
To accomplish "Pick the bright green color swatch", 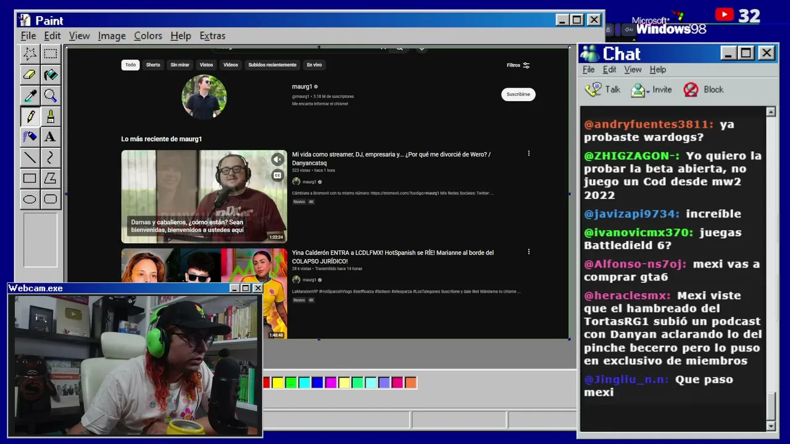I will point(291,383).
